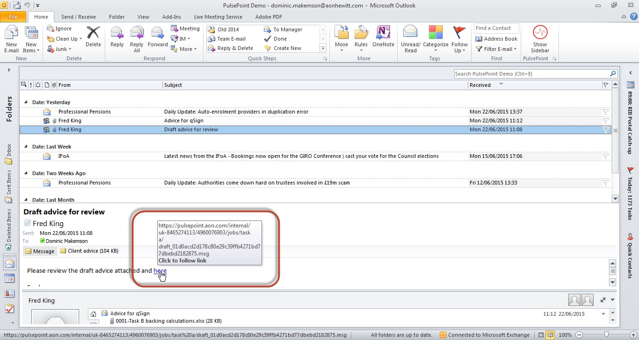
Task: Forward the selected email
Action: coord(158,37)
